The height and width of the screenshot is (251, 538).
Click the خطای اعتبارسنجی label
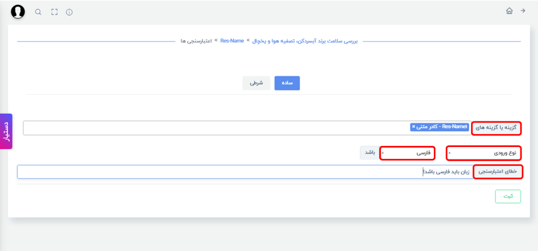[x=498, y=172]
